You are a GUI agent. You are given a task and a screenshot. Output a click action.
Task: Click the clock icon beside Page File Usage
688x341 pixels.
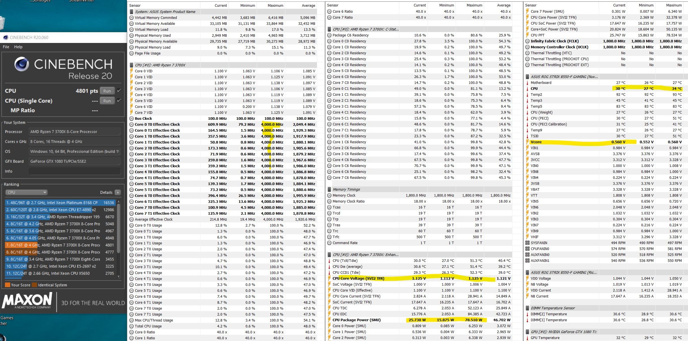coord(131,53)
